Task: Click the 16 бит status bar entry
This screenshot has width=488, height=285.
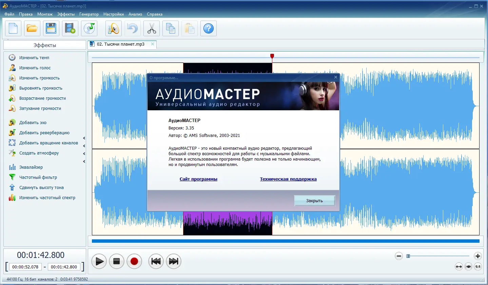Action: (30, 279)
